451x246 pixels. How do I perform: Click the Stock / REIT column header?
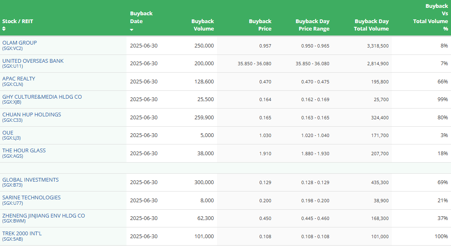coord(17,21)
